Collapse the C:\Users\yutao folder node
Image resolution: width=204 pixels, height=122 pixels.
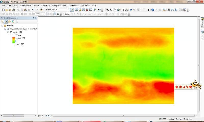[5, 29]
